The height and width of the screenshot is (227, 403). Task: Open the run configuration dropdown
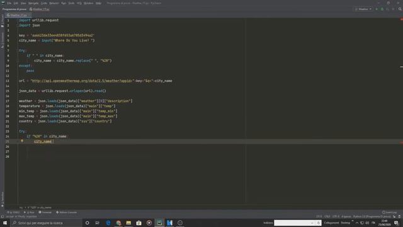coord(363,9)
